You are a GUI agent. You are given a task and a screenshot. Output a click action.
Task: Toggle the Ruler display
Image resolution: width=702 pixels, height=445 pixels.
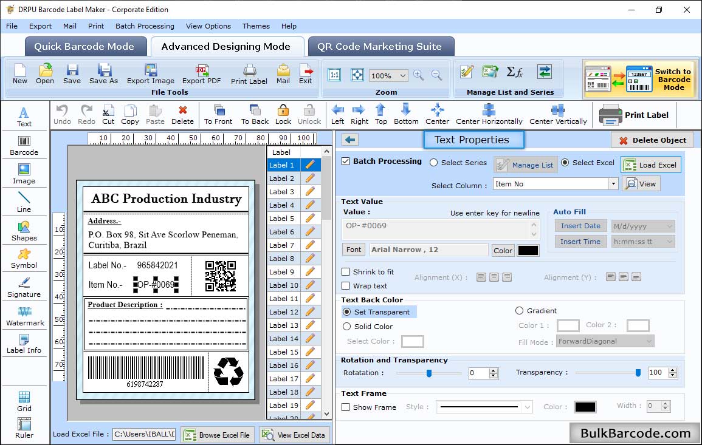tap(24, 428)
